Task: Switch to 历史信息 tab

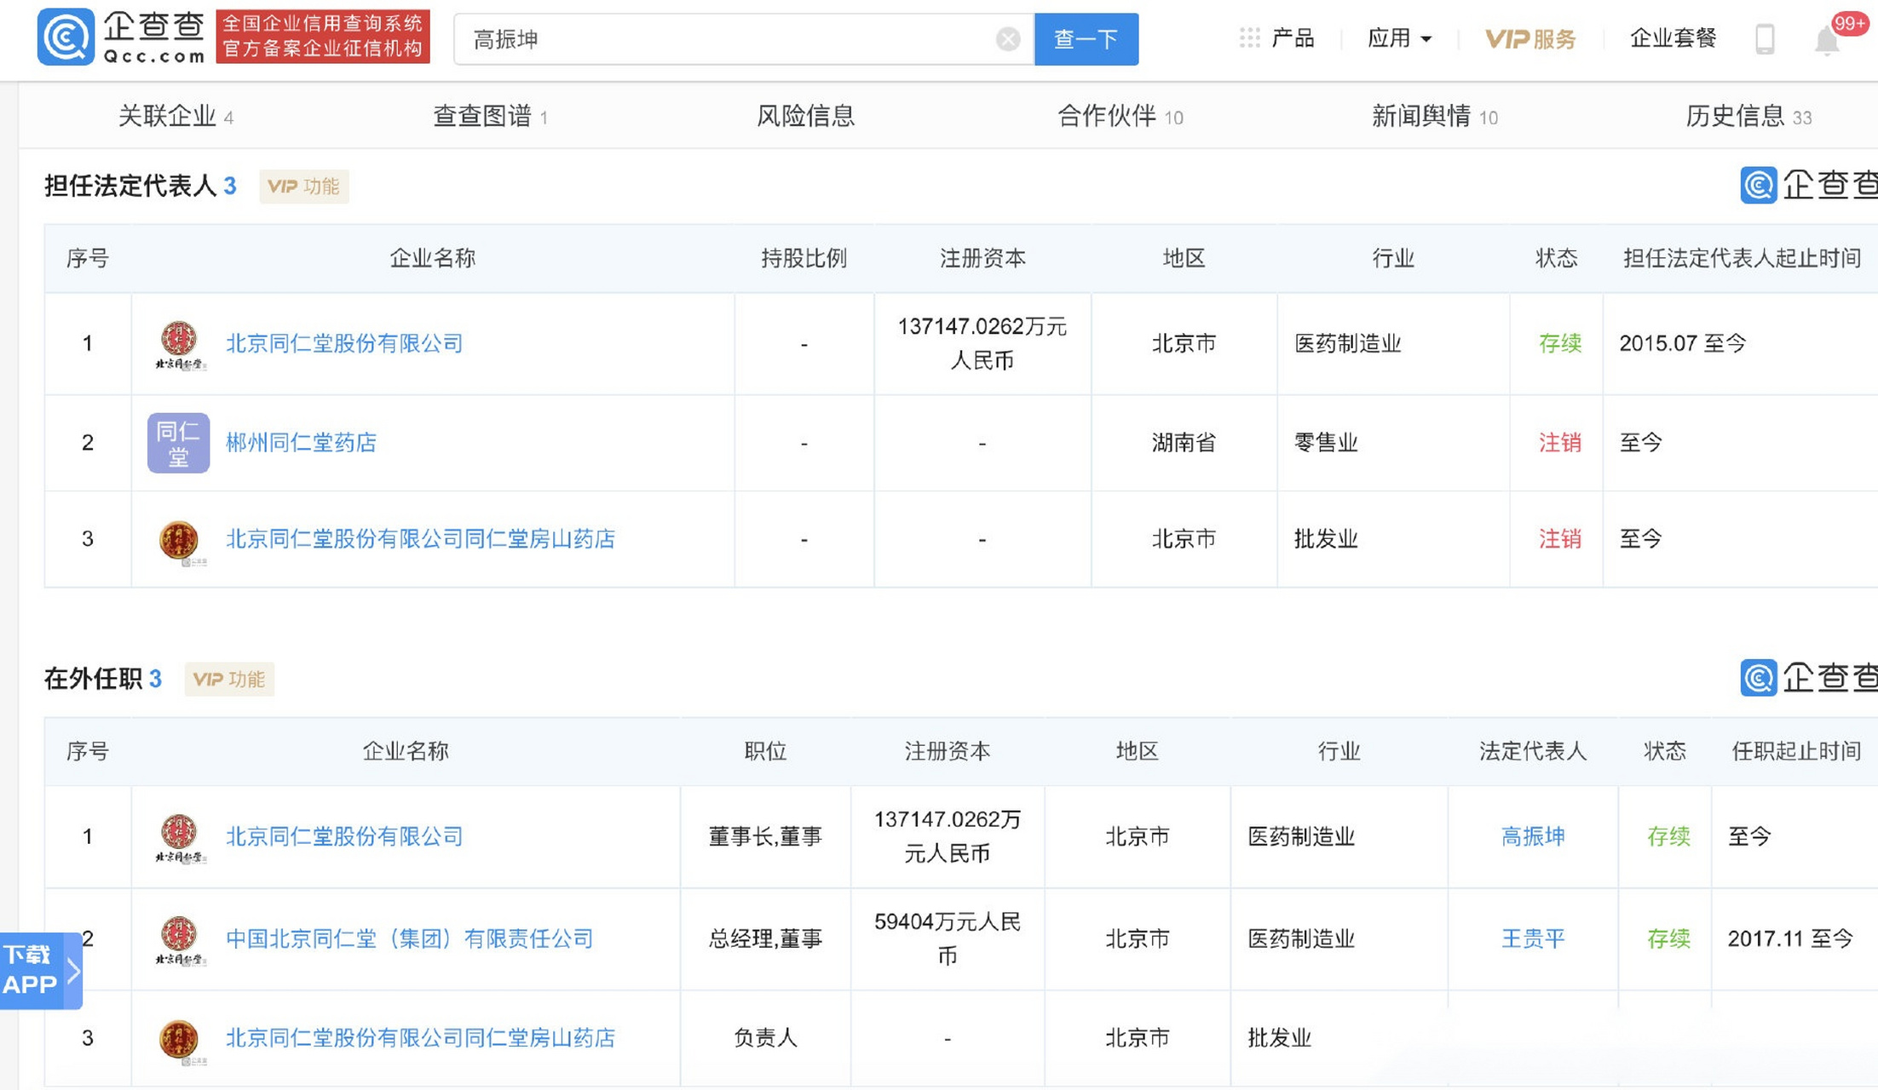Action: 1748,116
